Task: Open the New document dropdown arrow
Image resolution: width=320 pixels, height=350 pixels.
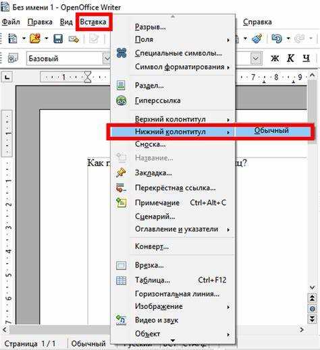Action: pos(24,38)
